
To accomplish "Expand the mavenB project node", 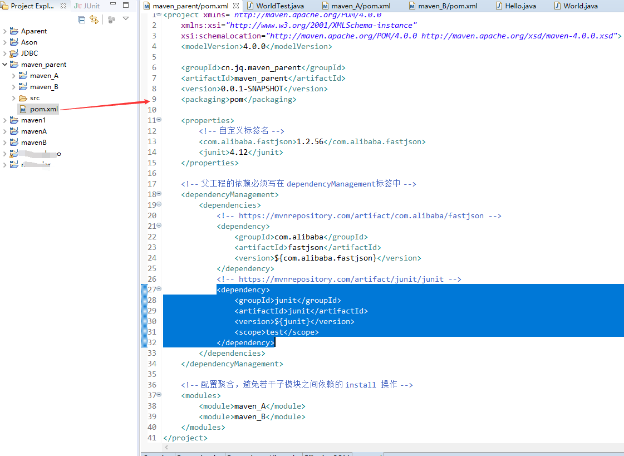I will (5, 143).
